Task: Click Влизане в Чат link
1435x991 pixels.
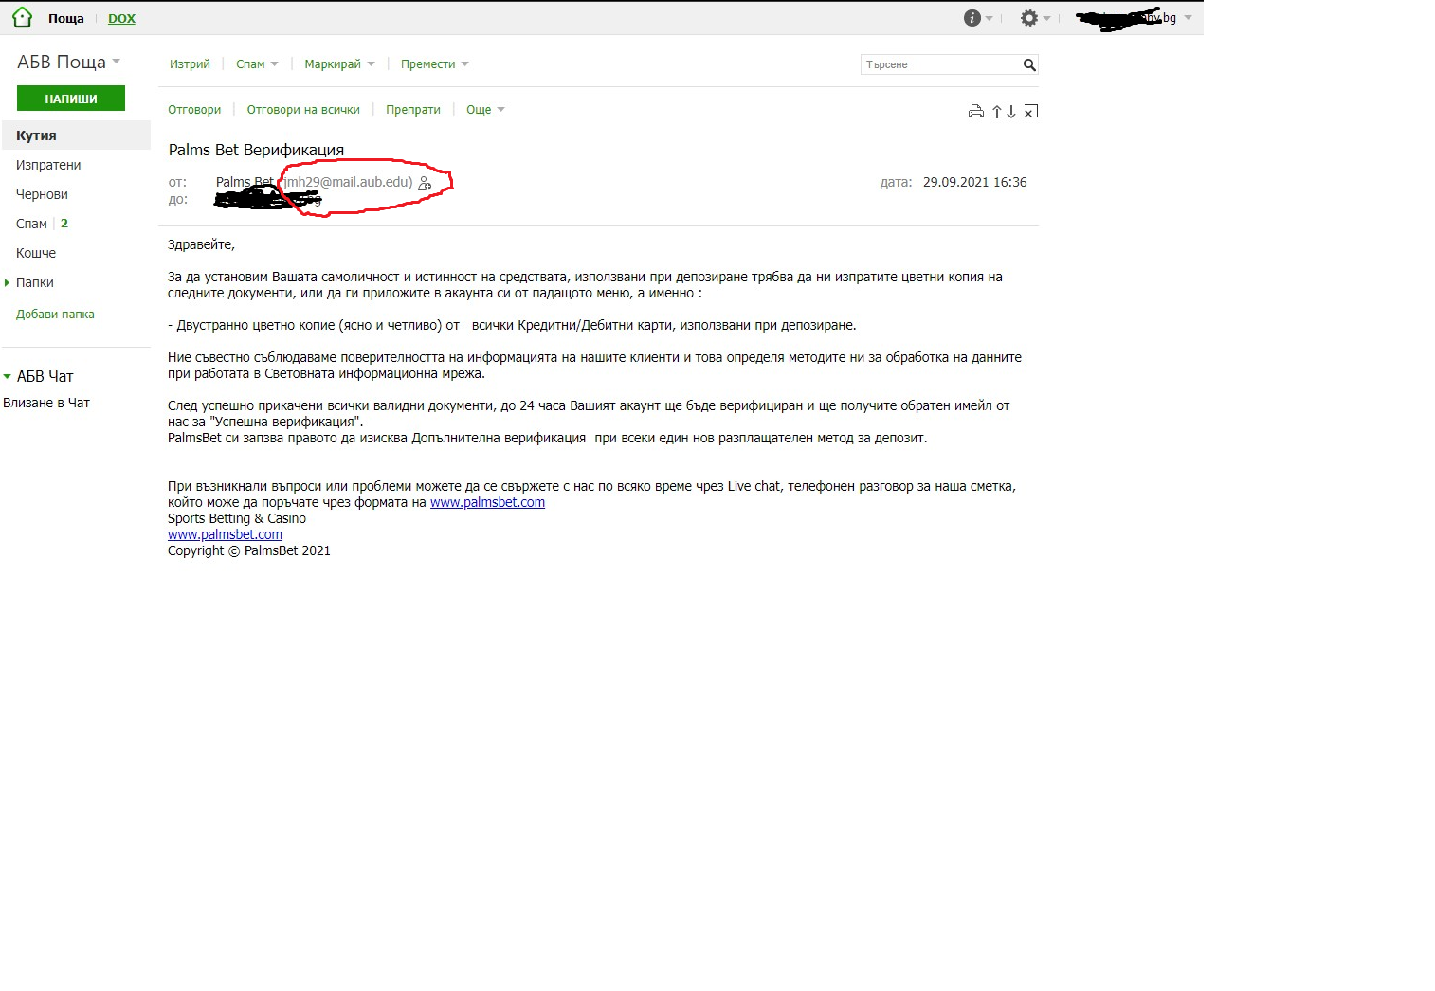Action: (x=46, y=403)
